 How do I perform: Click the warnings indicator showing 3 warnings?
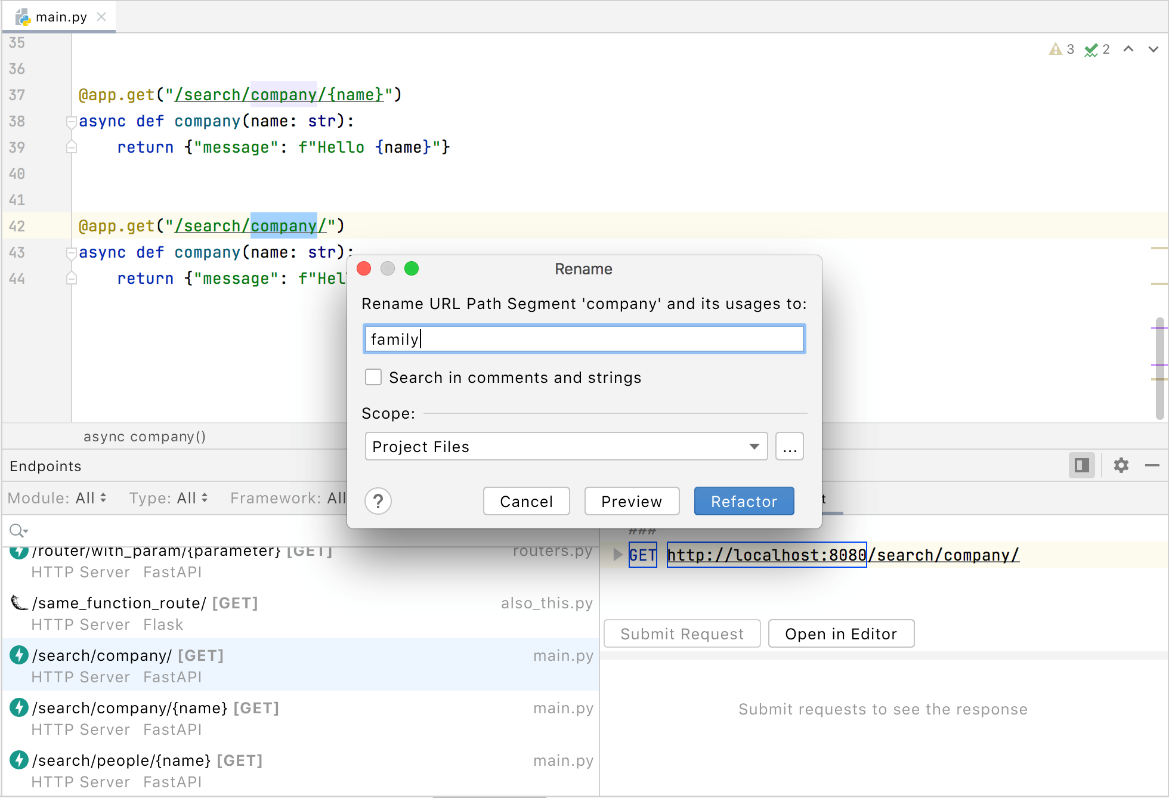pyautogui.click(x=1060, y=49)
